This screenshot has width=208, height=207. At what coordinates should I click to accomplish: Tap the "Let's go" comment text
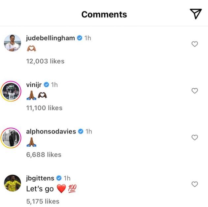(40, 189)
